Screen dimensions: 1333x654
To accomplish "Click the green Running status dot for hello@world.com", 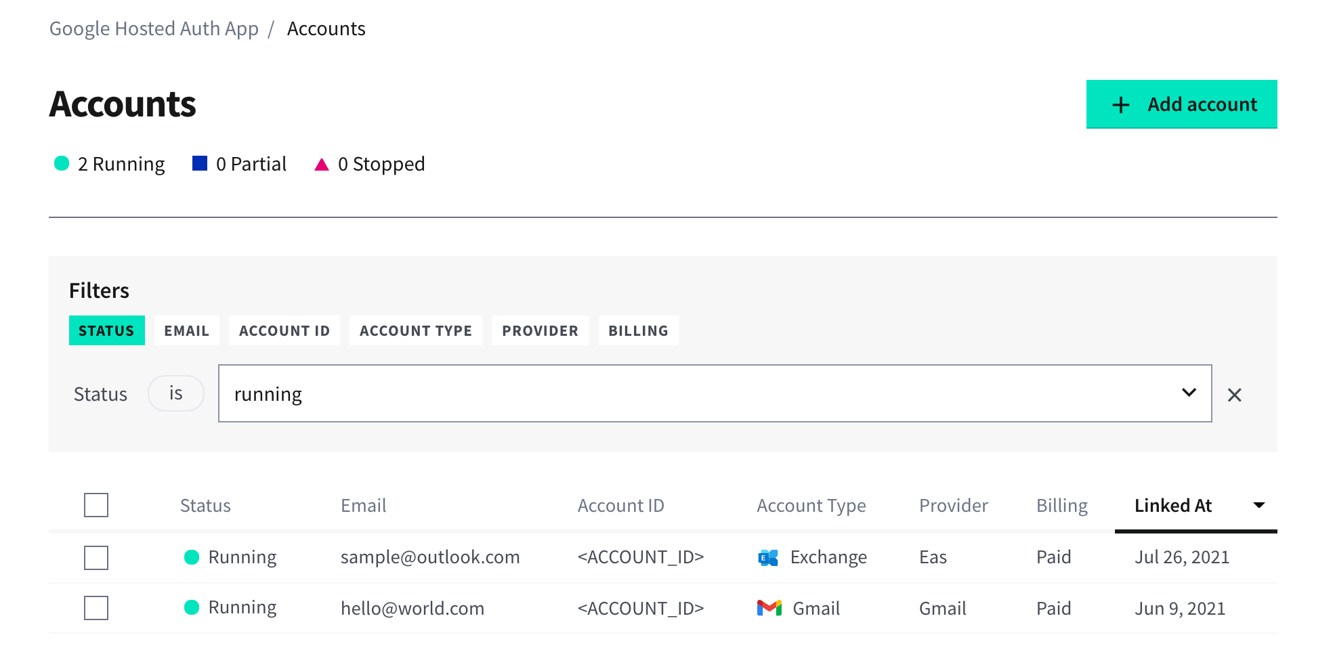I will point(192,608).
